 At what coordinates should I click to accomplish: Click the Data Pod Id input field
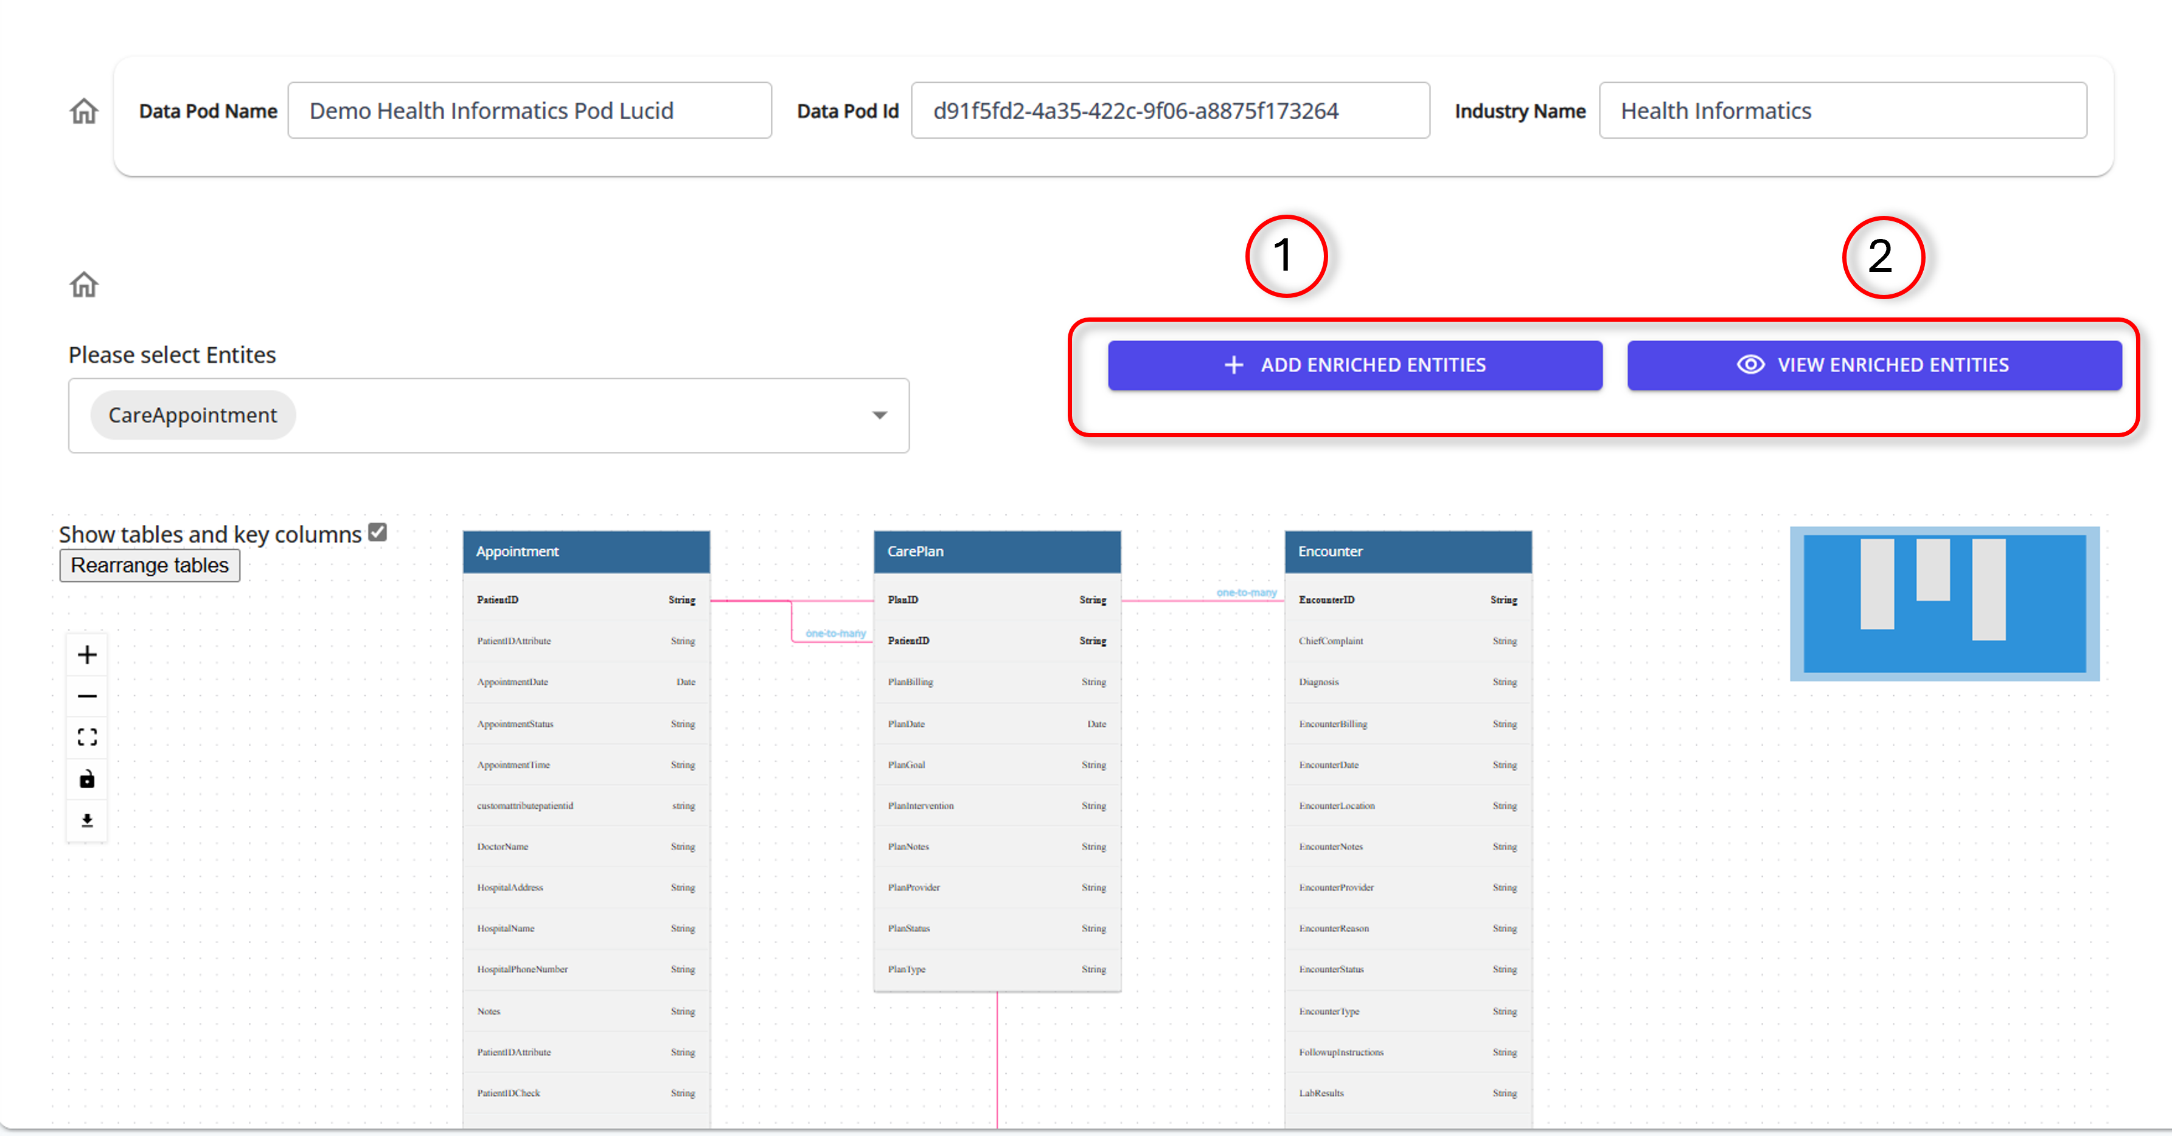point(1171,111)
